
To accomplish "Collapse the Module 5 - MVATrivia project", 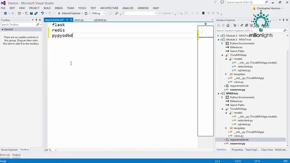I will pyautogui.click(x=218, y=39).
